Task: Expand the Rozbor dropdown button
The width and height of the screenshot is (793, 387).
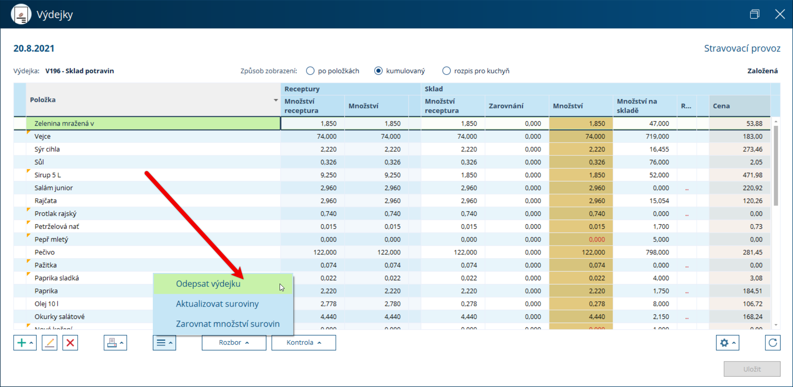Action: coord(234,342)
